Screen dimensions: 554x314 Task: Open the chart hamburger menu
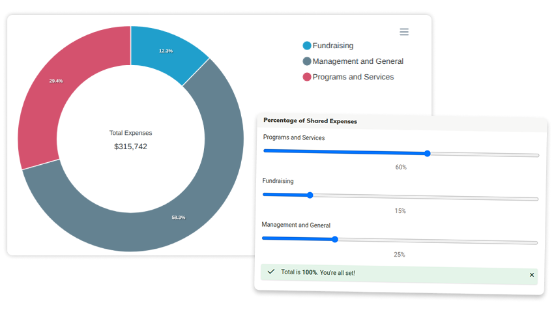coord(404,32)
